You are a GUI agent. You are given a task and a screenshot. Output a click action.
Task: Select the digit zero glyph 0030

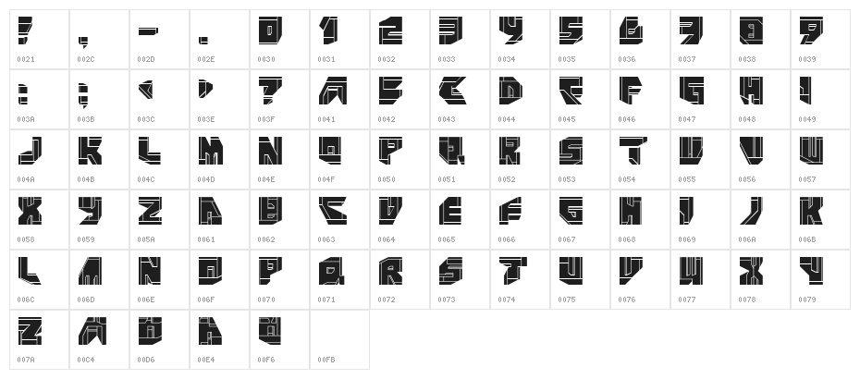tap(268, 31)
